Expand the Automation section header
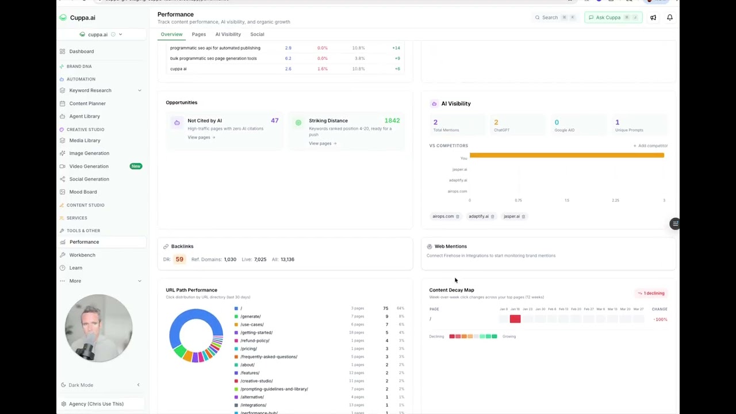This screenshot has width=736, height=414. click(x=78, y=79)
